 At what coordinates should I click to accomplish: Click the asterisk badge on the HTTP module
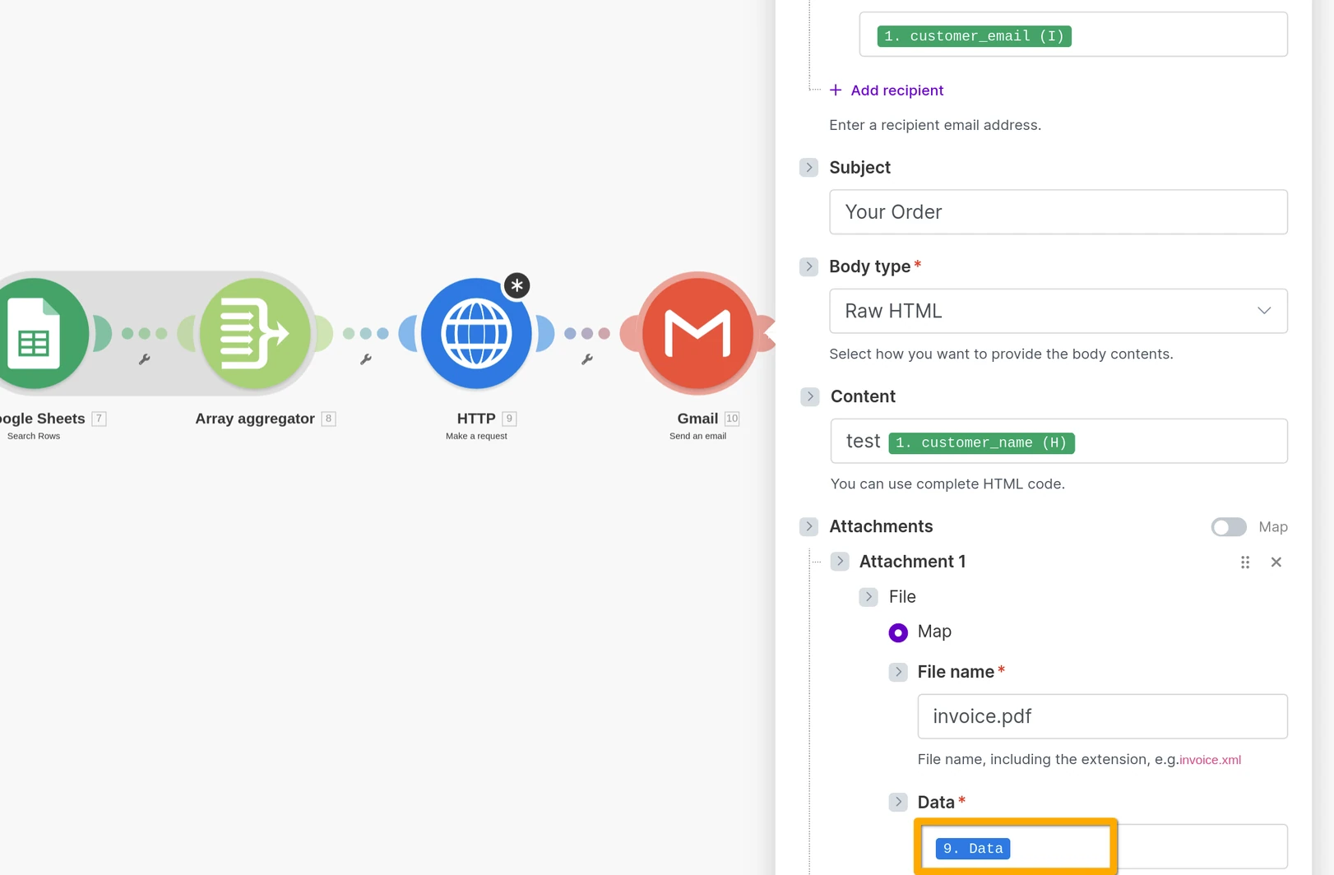pyautogui.click(x=516, y=285)
